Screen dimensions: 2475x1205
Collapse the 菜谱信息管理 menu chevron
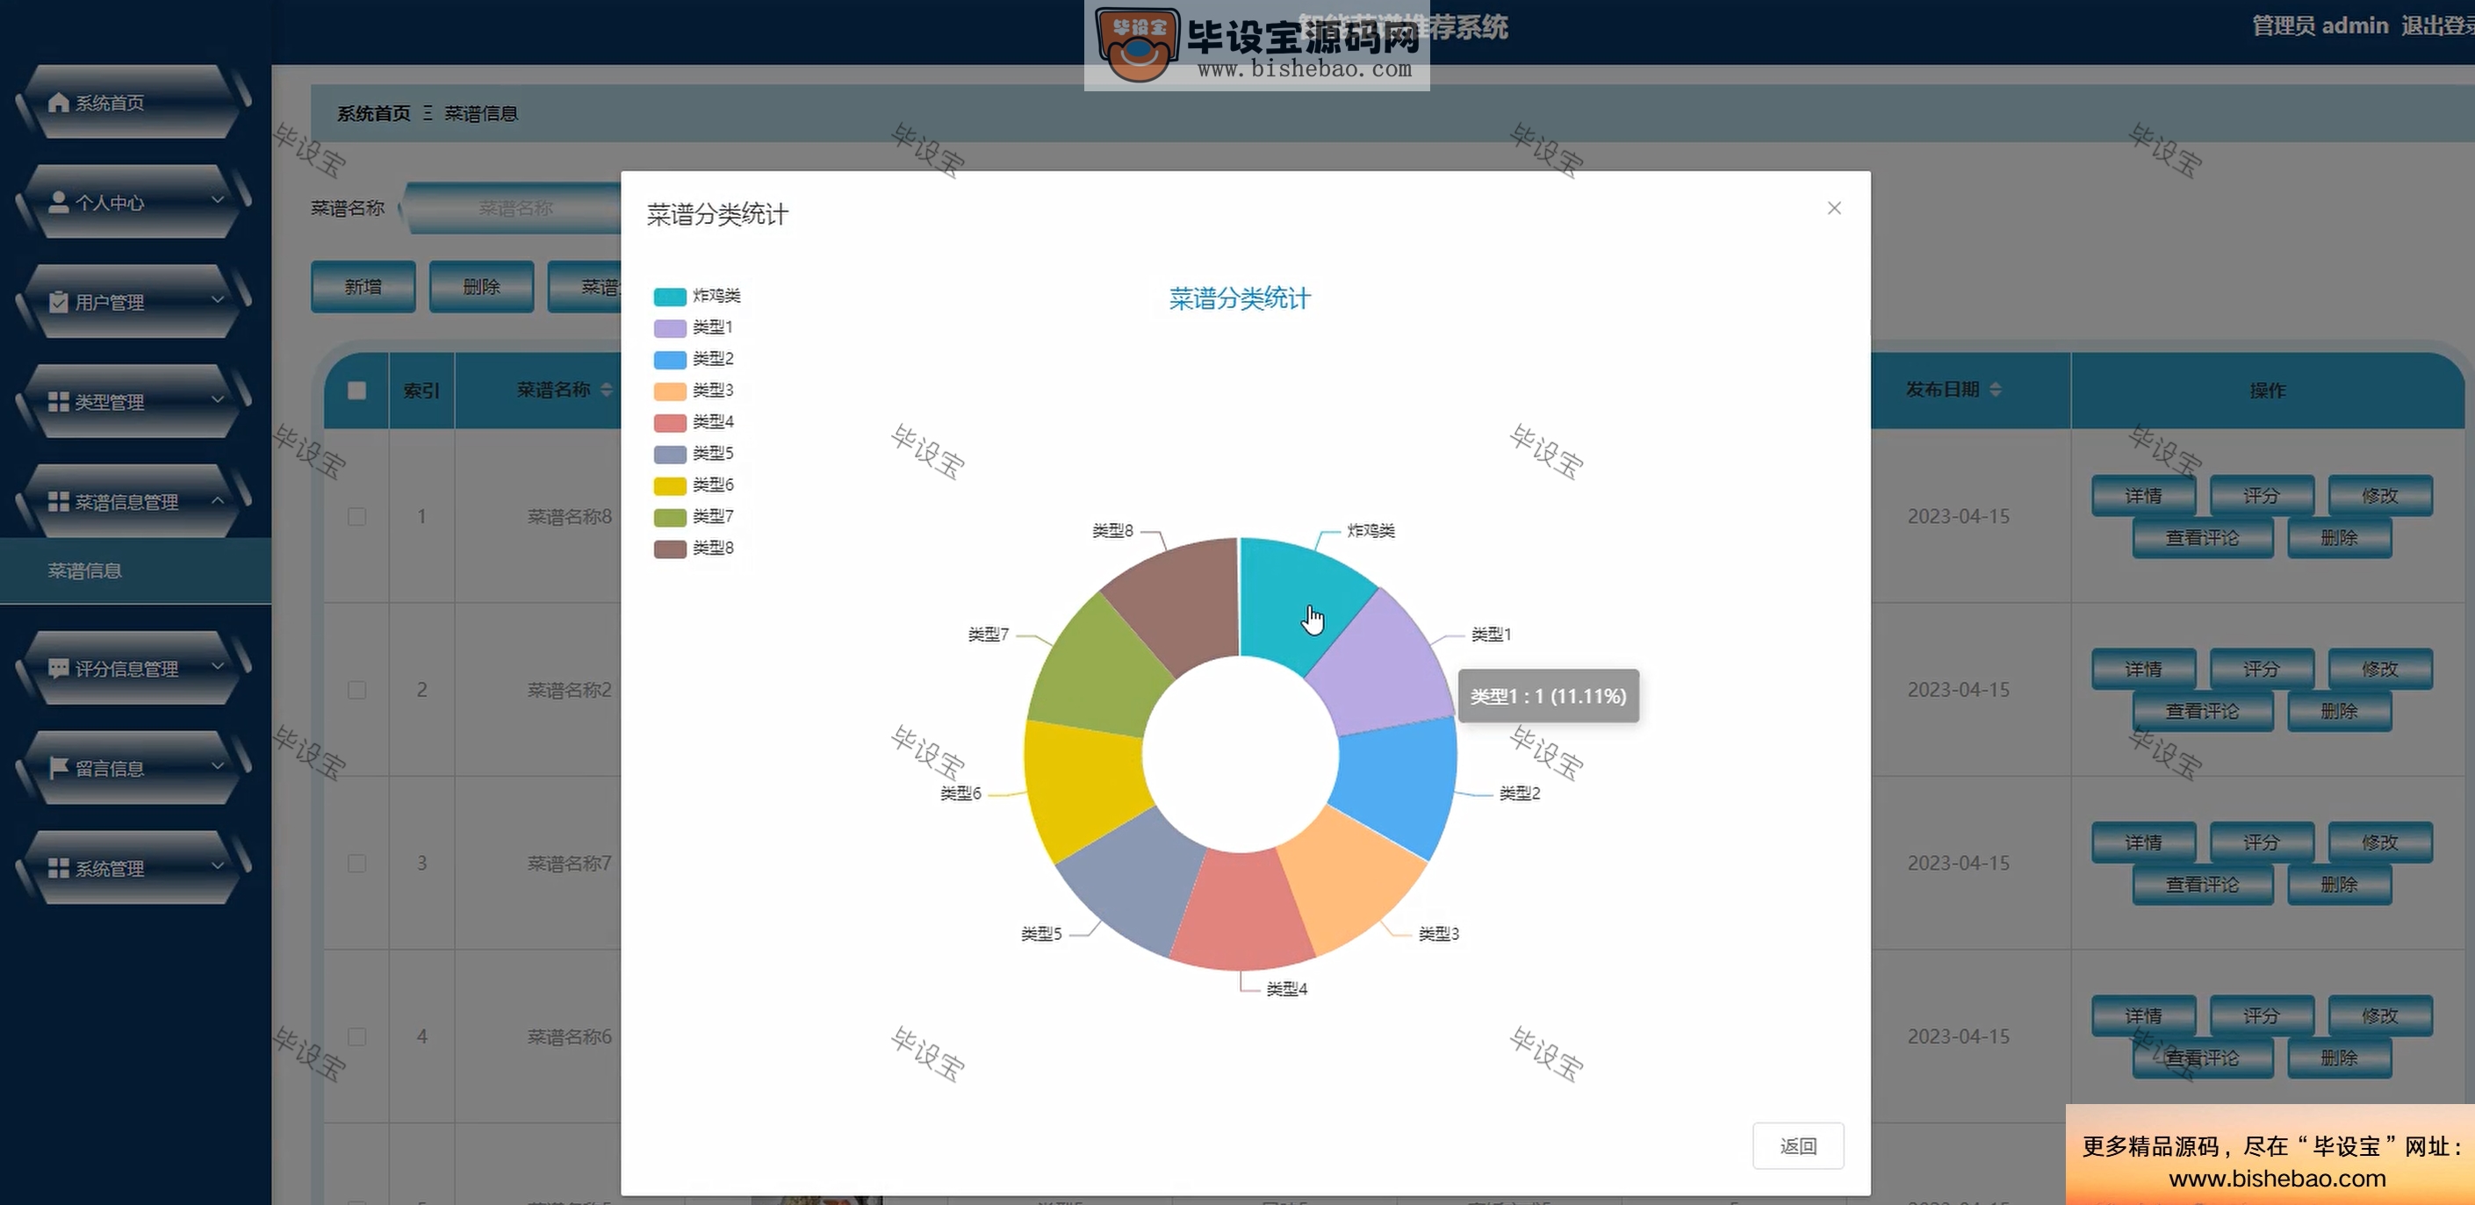coord(217,500)
